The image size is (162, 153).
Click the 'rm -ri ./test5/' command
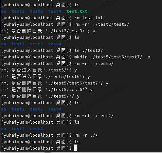pyautogui.click(x=94, y=64)
